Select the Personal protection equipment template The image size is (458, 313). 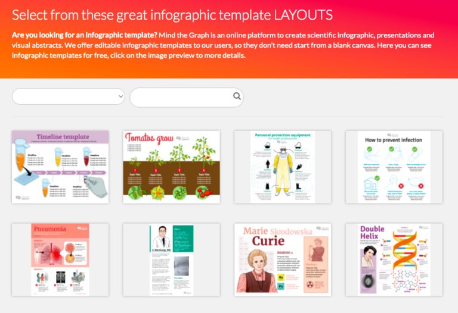click(x=283, y=167)
